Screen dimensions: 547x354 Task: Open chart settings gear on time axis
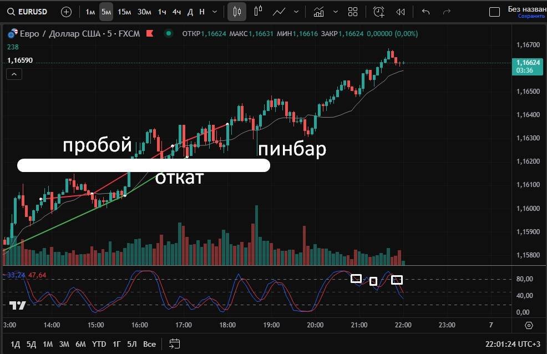tap(529, 325)
